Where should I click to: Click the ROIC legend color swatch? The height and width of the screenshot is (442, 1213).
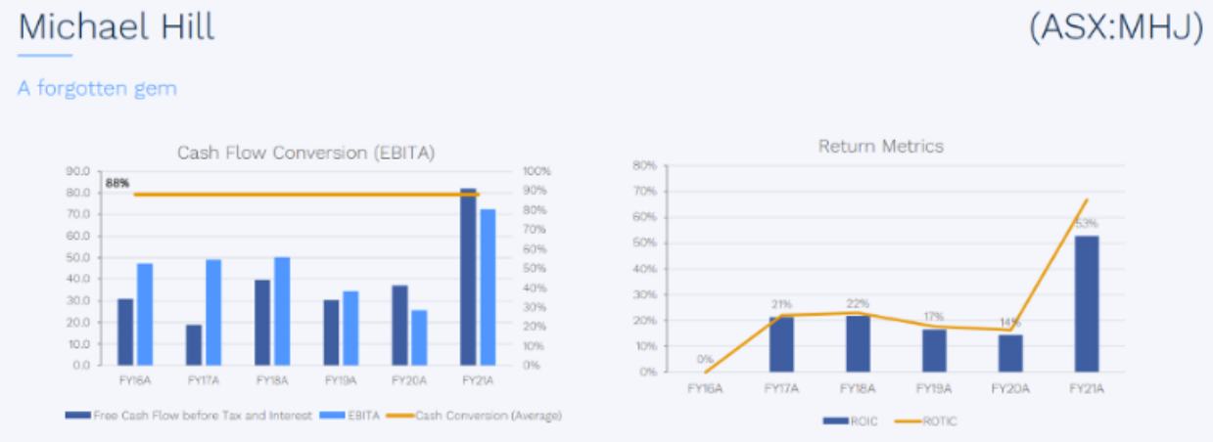click(x=835, y=420)
